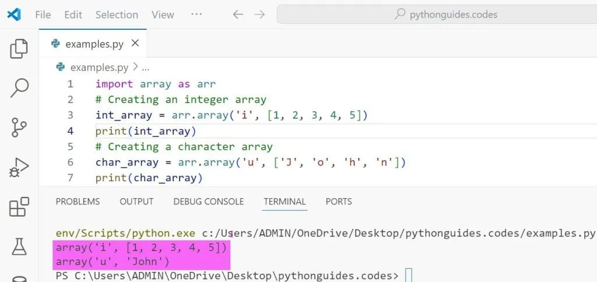Select the examples.py editor tab
Image resolution: width=597 pixels, height=282 pixels.
click(x=93, y=44)
